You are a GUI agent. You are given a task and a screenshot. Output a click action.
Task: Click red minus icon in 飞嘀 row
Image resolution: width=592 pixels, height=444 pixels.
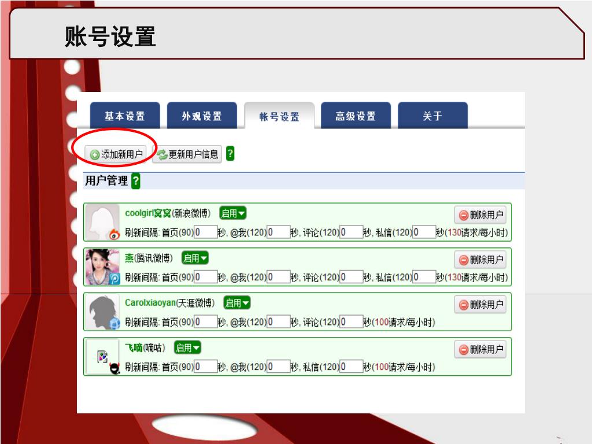pos(464,350)
